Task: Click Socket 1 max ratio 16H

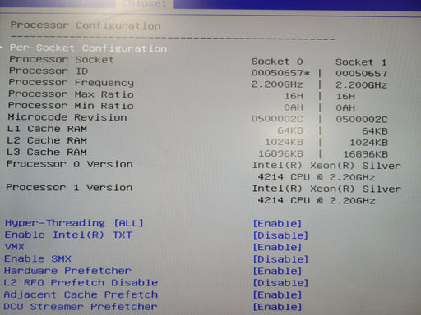Action: [345, 97]
